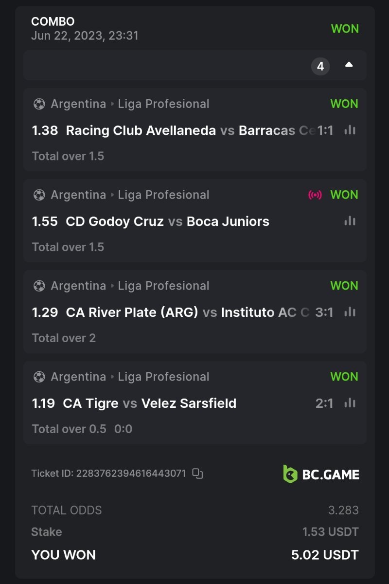Screen dimensions: 389x584
Task: Open stats icon for River Plate match
Action: pyautogui.click(x=350, y=312)
